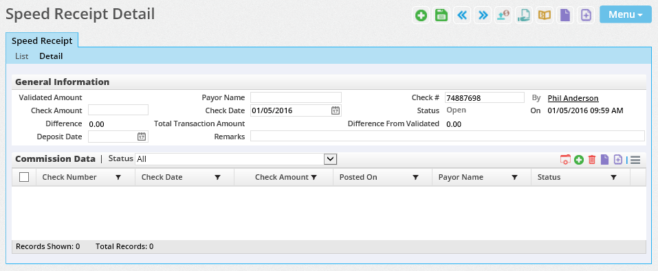Open the Posted On column filter arrow
The height and width of the screenshot is (271, 658).
coord(415,178)
